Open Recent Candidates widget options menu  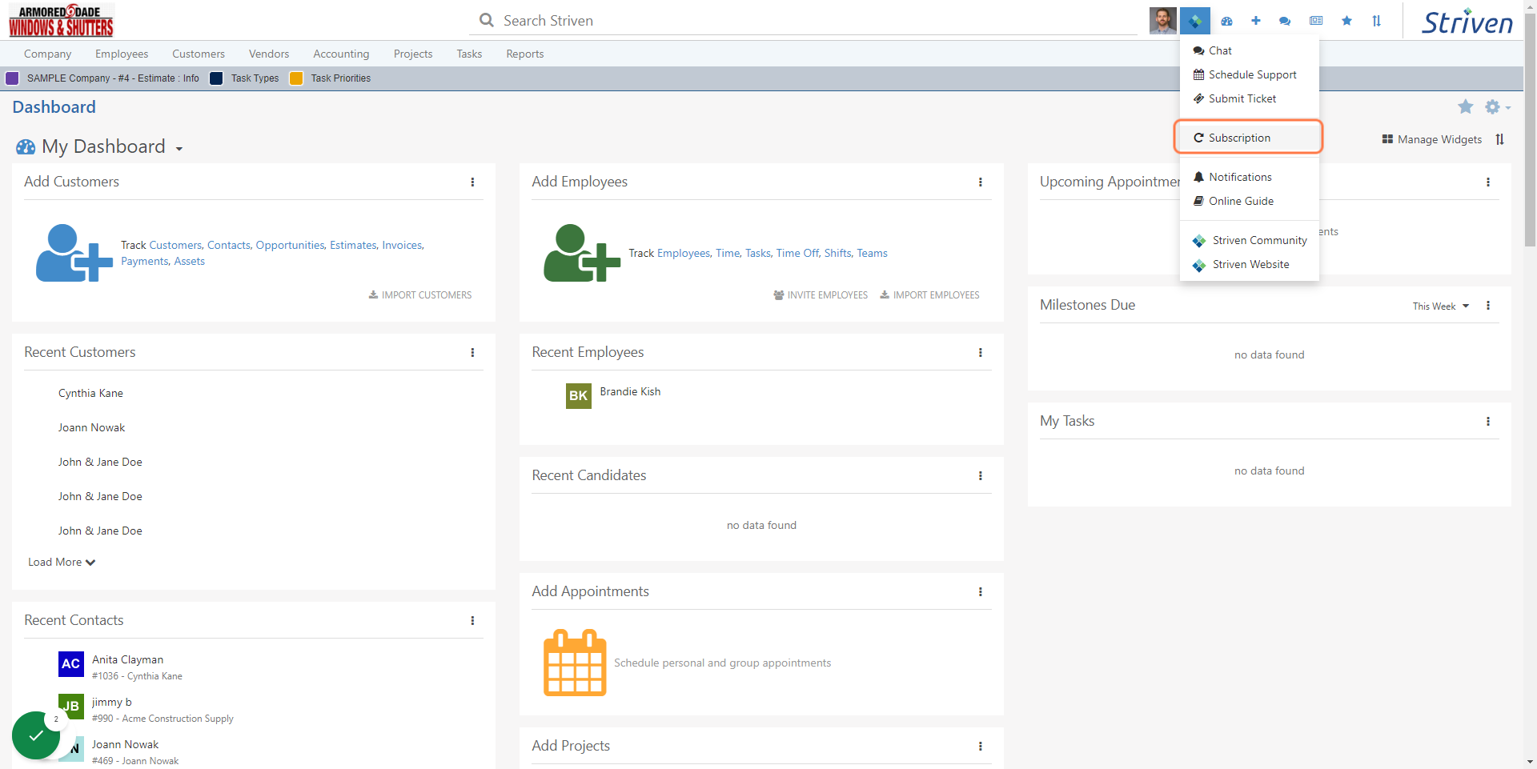coord(980,476)
